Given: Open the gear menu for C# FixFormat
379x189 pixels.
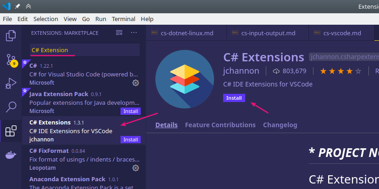Looking at the screenshot, I should pyautogui.click(x=136, y=168).
